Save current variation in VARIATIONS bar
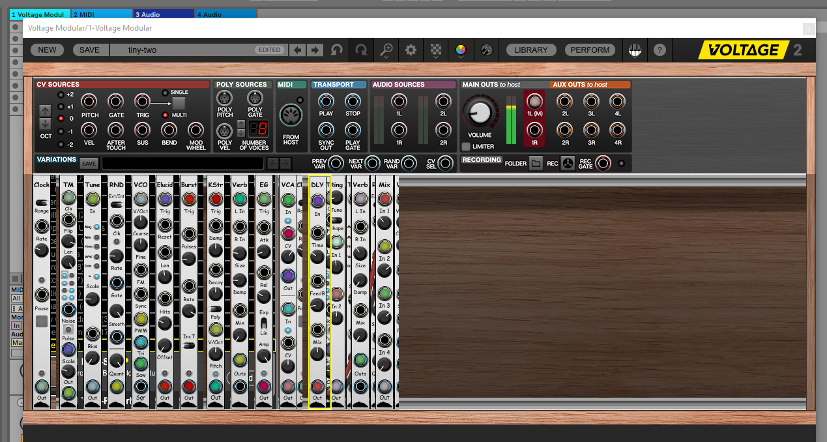 pyautogui.click(x=89, y=164)
